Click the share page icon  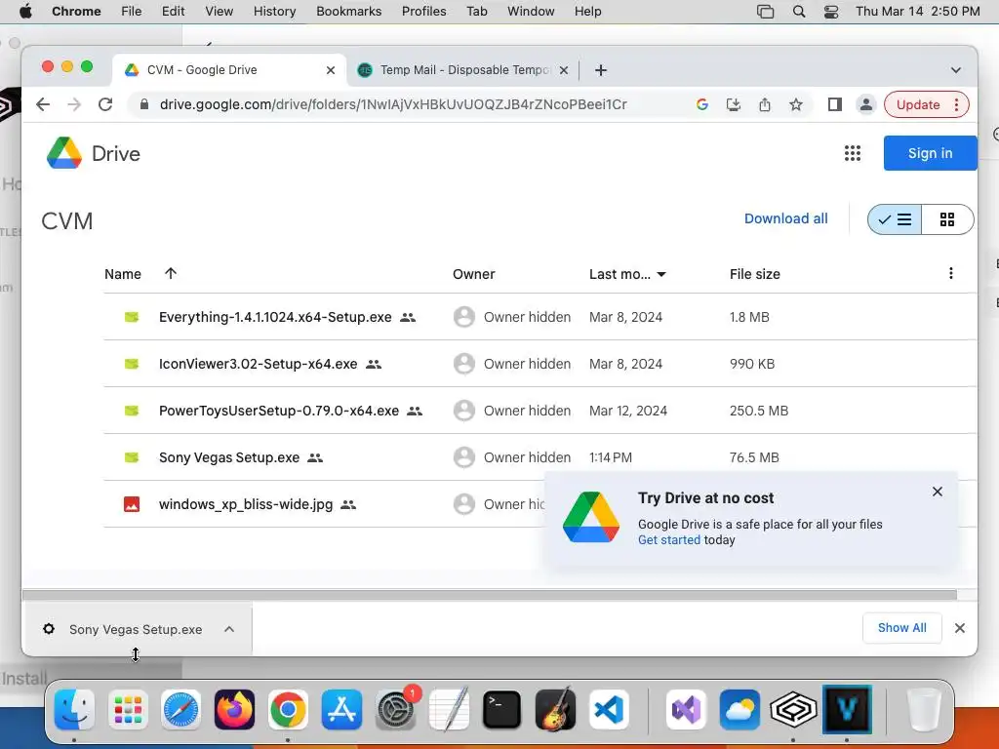(765, 104)
